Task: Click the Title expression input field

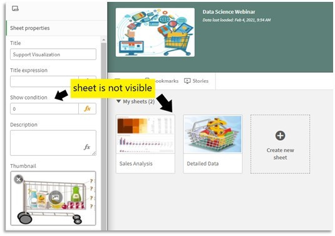Action: point(44,81)
